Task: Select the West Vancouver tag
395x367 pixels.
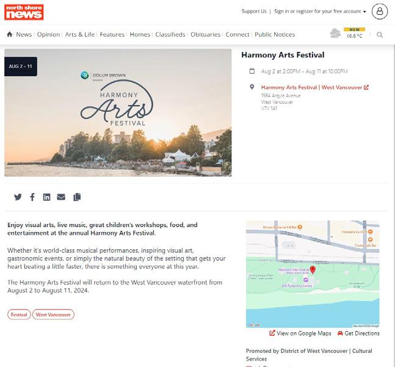Action: [x=53, y=314]
